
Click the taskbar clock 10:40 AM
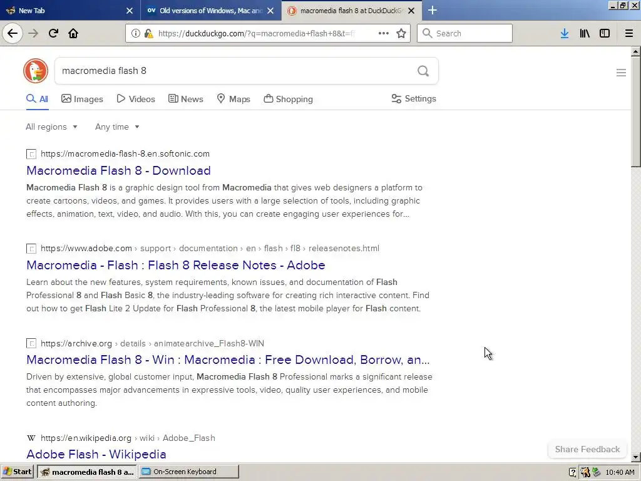click(x=620, y=472)
